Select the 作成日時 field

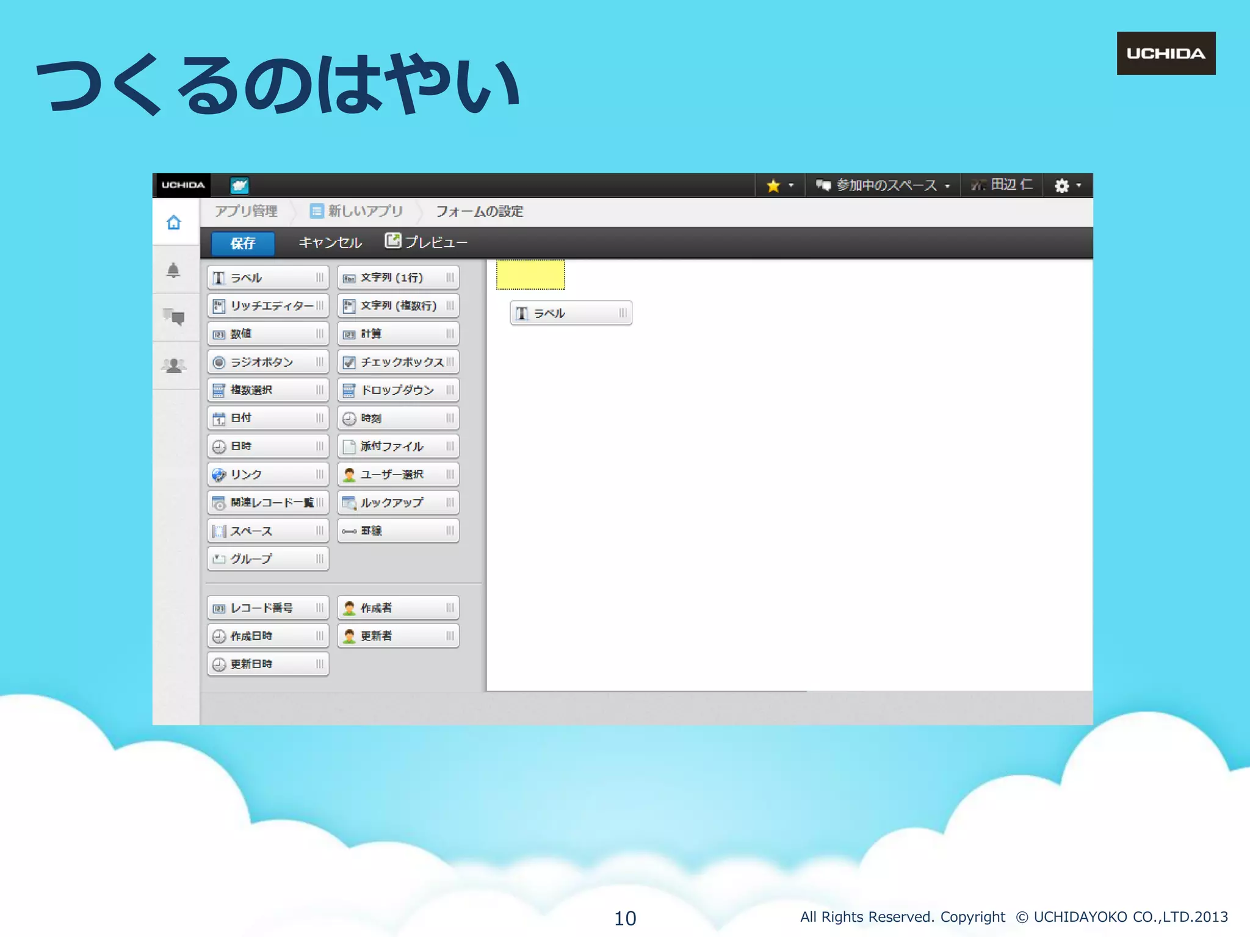coord(268,636)
